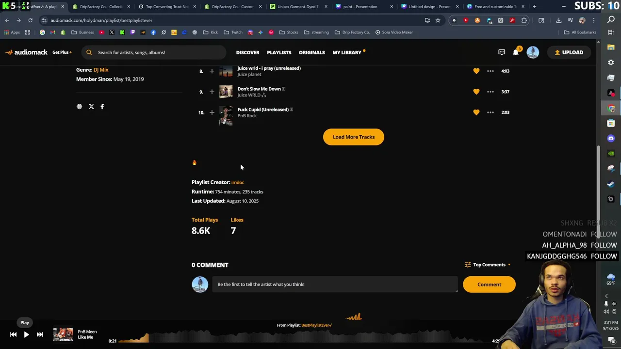The height and width of the screenshot is (349, 621).
Task: Skip to the previous track in player
Action: tap(13, 334)
